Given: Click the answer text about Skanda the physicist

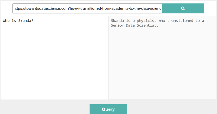Looking at the screenshot, I should (157, 23).
